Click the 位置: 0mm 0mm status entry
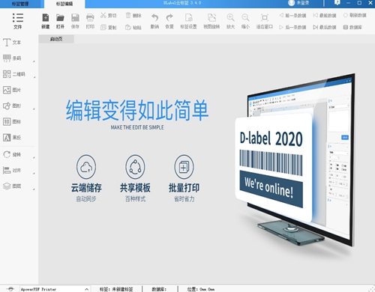This screenshot has width=375, height=292. tap(201, 289)
